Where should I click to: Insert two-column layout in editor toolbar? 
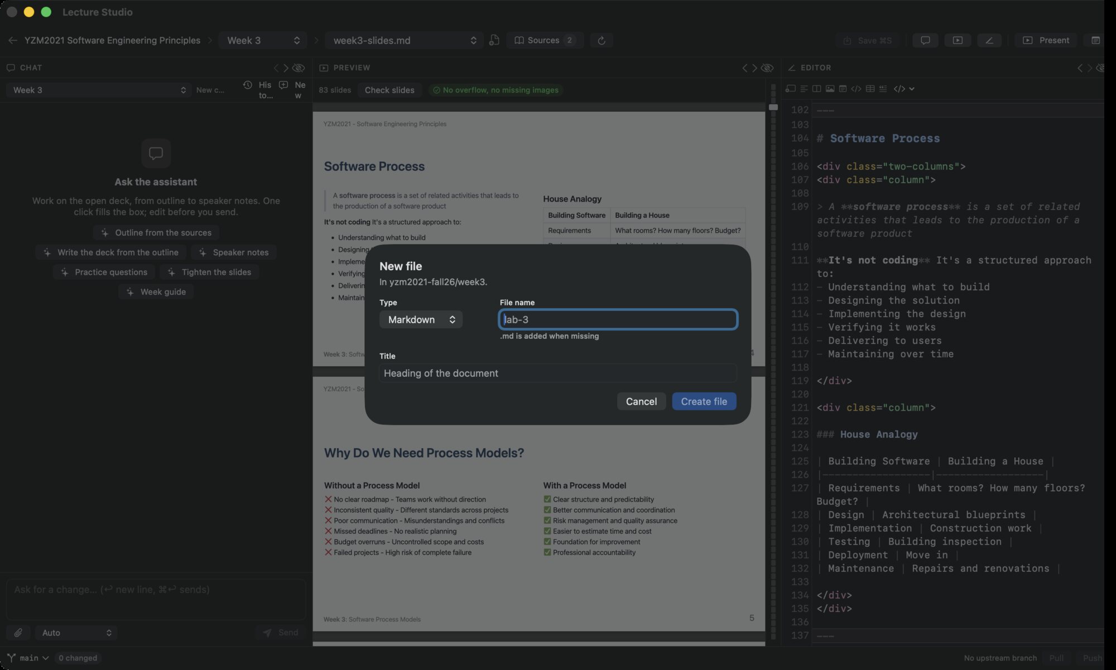(817, 89)
